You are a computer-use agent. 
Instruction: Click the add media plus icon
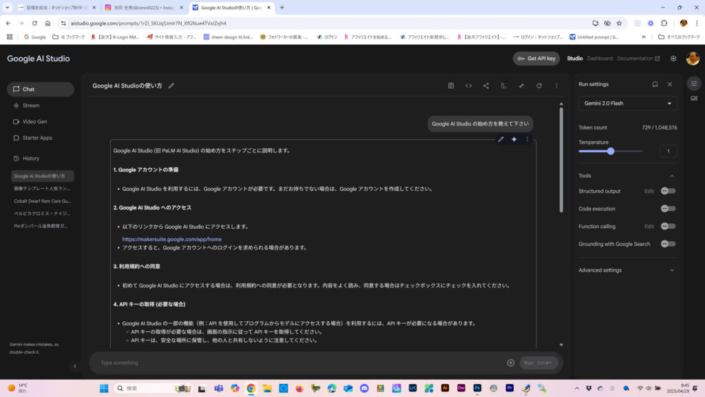click(x=510, y=363)
